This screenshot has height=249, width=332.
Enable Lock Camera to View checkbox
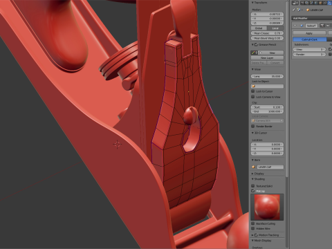[253, 97]
